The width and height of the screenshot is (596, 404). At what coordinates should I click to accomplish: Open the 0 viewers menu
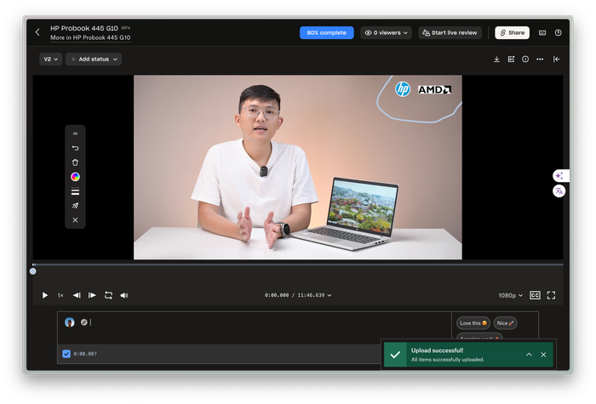point(386,32)
